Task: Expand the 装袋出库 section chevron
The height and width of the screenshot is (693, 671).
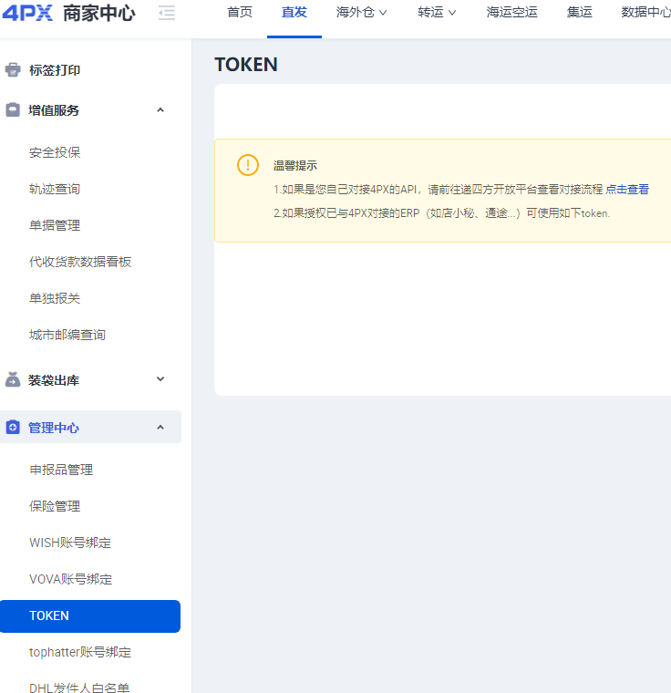Action: [x=160, y=378]
